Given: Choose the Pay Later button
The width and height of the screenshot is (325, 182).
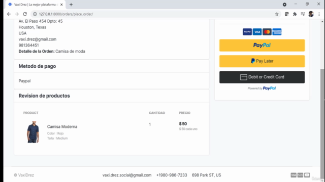Looking at the screenshot, I should (x=262, y=61).
